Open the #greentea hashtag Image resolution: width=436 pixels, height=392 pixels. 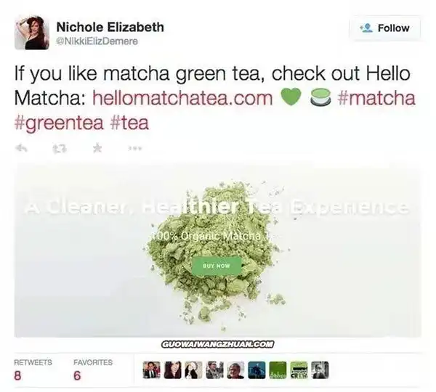click(59, 123)
